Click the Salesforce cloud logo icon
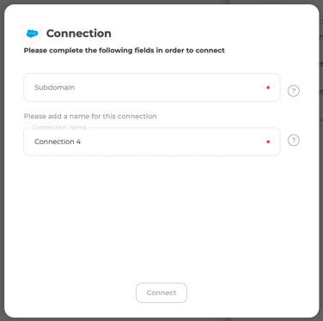The height and width of the screenshot is (321, 323). (32, 33)
